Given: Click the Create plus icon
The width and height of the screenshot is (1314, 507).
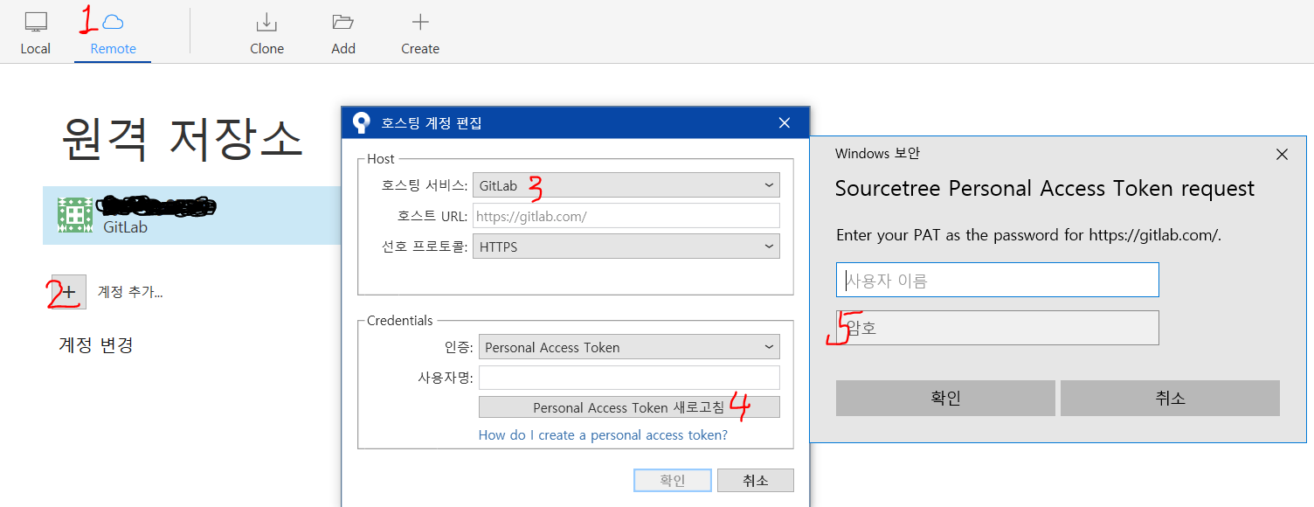Looking at the screenshot, I should pos(420,23).
